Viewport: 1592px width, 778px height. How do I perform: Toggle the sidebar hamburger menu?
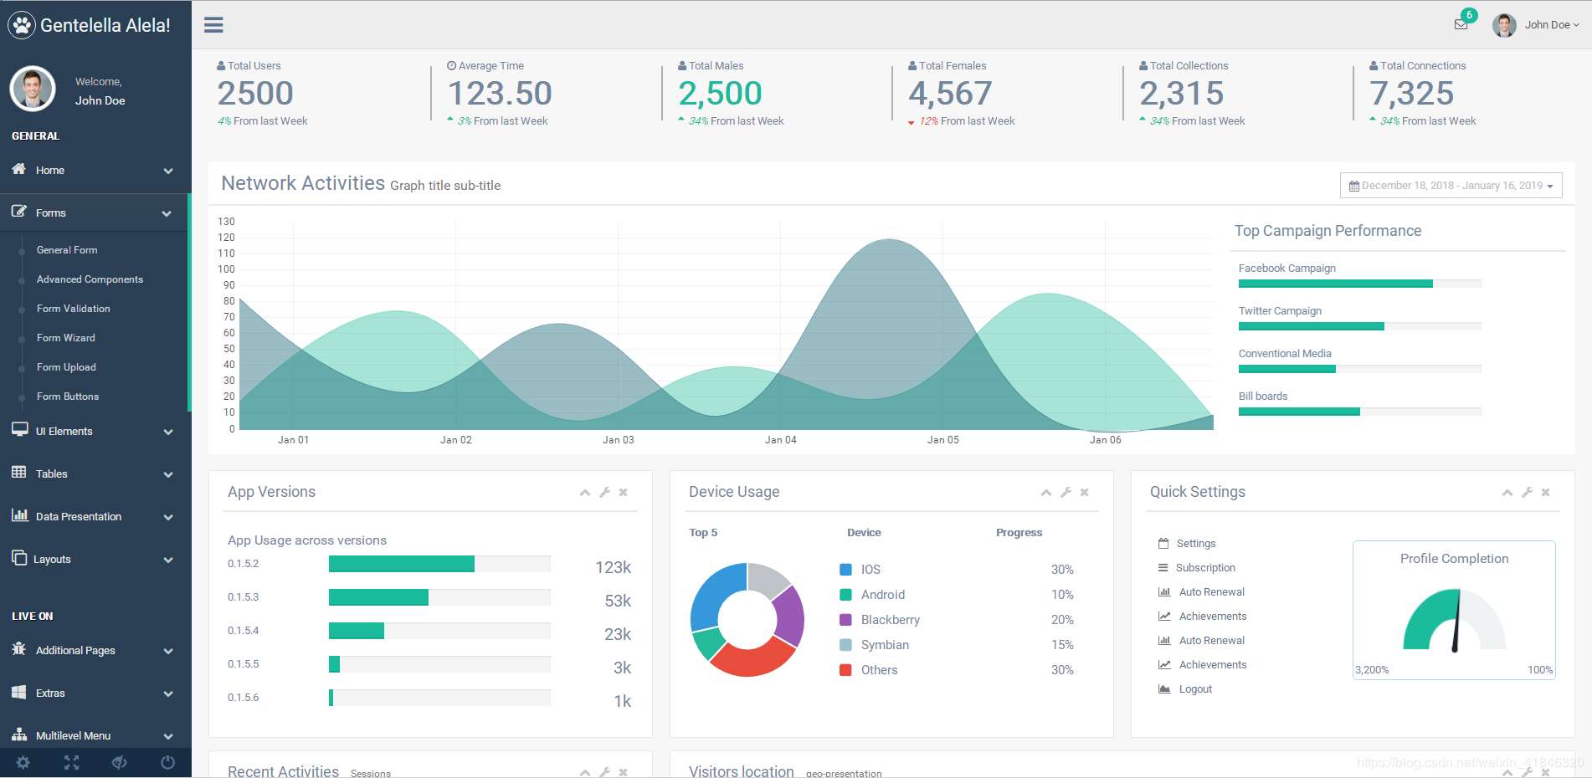click(213, 25)
